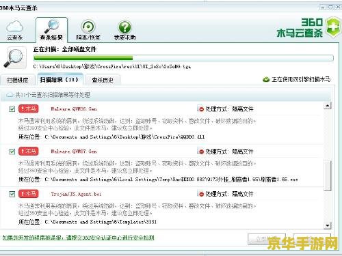The image size is (342, 256).
Task: Open the 隔离/恢复 quarantine restore icon
Action: [x=88, y=30]
